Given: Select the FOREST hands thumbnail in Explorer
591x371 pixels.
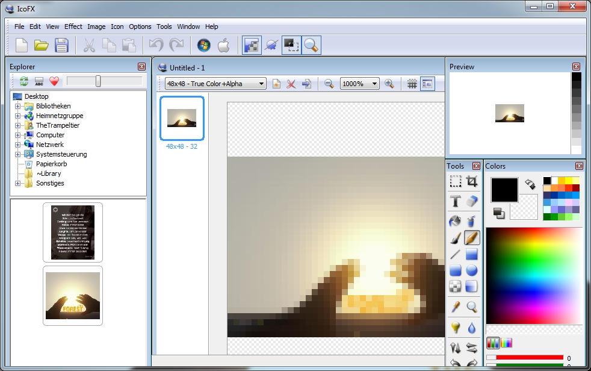Looking at the screenshot, I should [x=73, y=296].
